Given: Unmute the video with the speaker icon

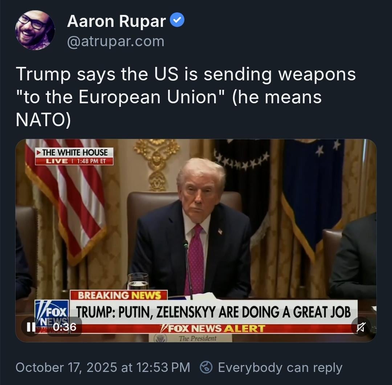Looking at the screenshot, I should tap(361, 327).
